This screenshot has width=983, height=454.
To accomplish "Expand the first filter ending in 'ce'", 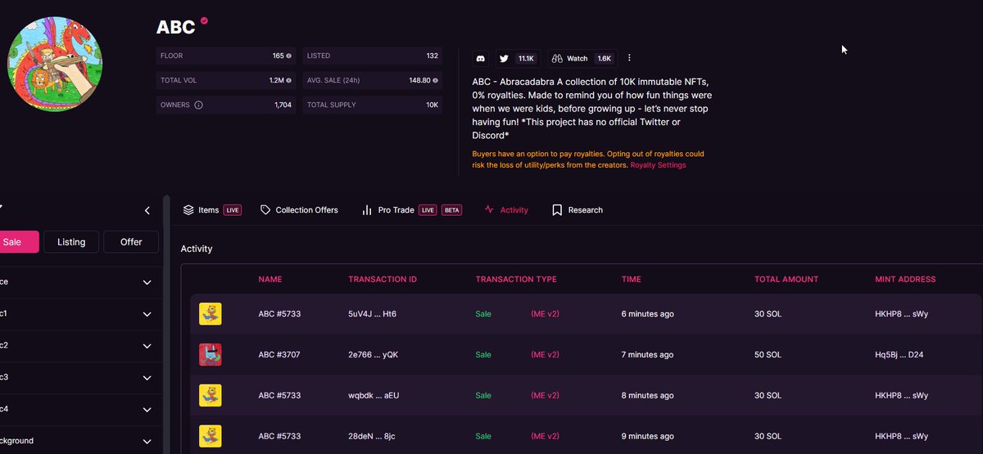I will click(79, 282).
